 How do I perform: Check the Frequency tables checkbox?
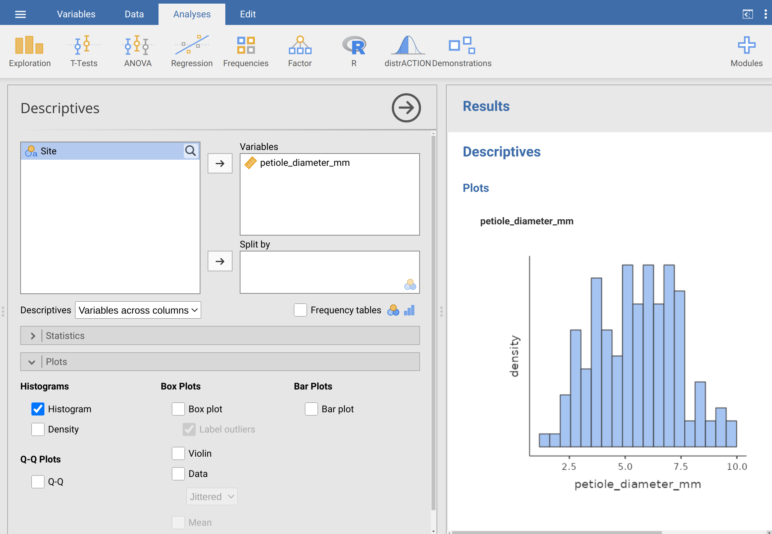click(300, 310)
